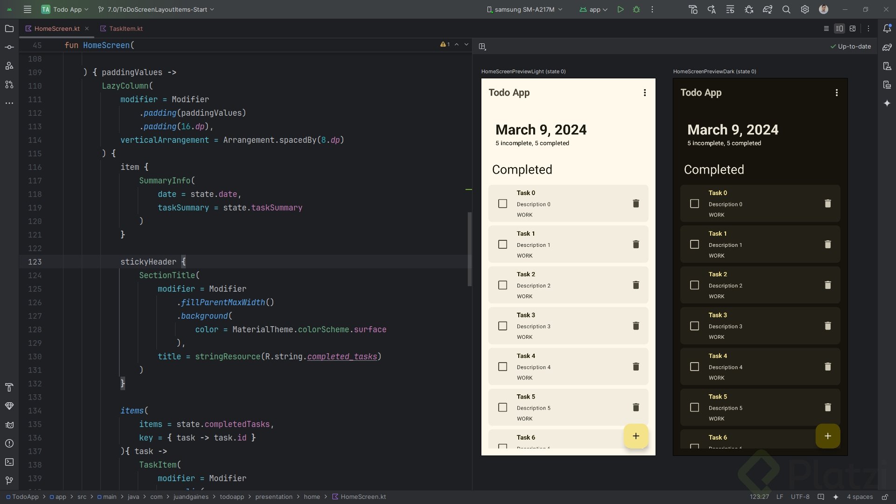Open the Notifications bell panel

pyautogui.click(x=887, y=28)
